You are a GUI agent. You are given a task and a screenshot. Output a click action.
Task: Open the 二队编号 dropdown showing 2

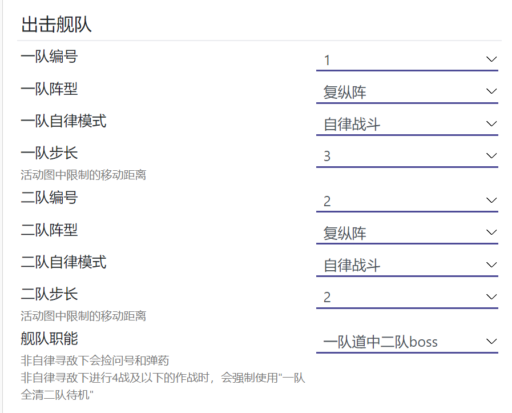point(407,201)
